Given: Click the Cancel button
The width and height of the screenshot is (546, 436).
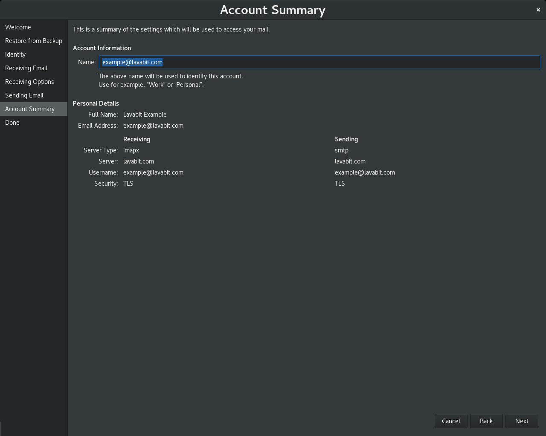Looking at the screenshot, I should (451, 421).
